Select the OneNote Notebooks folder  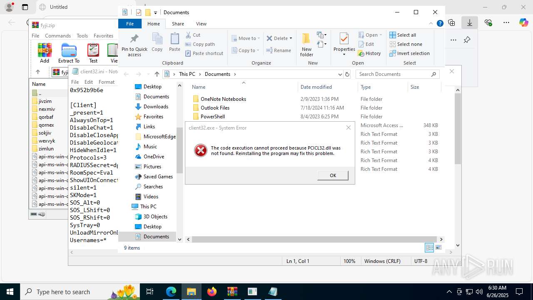[223, 99]
